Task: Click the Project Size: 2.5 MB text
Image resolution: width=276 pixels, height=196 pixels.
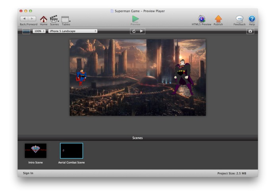Action: tap(232, 173)
